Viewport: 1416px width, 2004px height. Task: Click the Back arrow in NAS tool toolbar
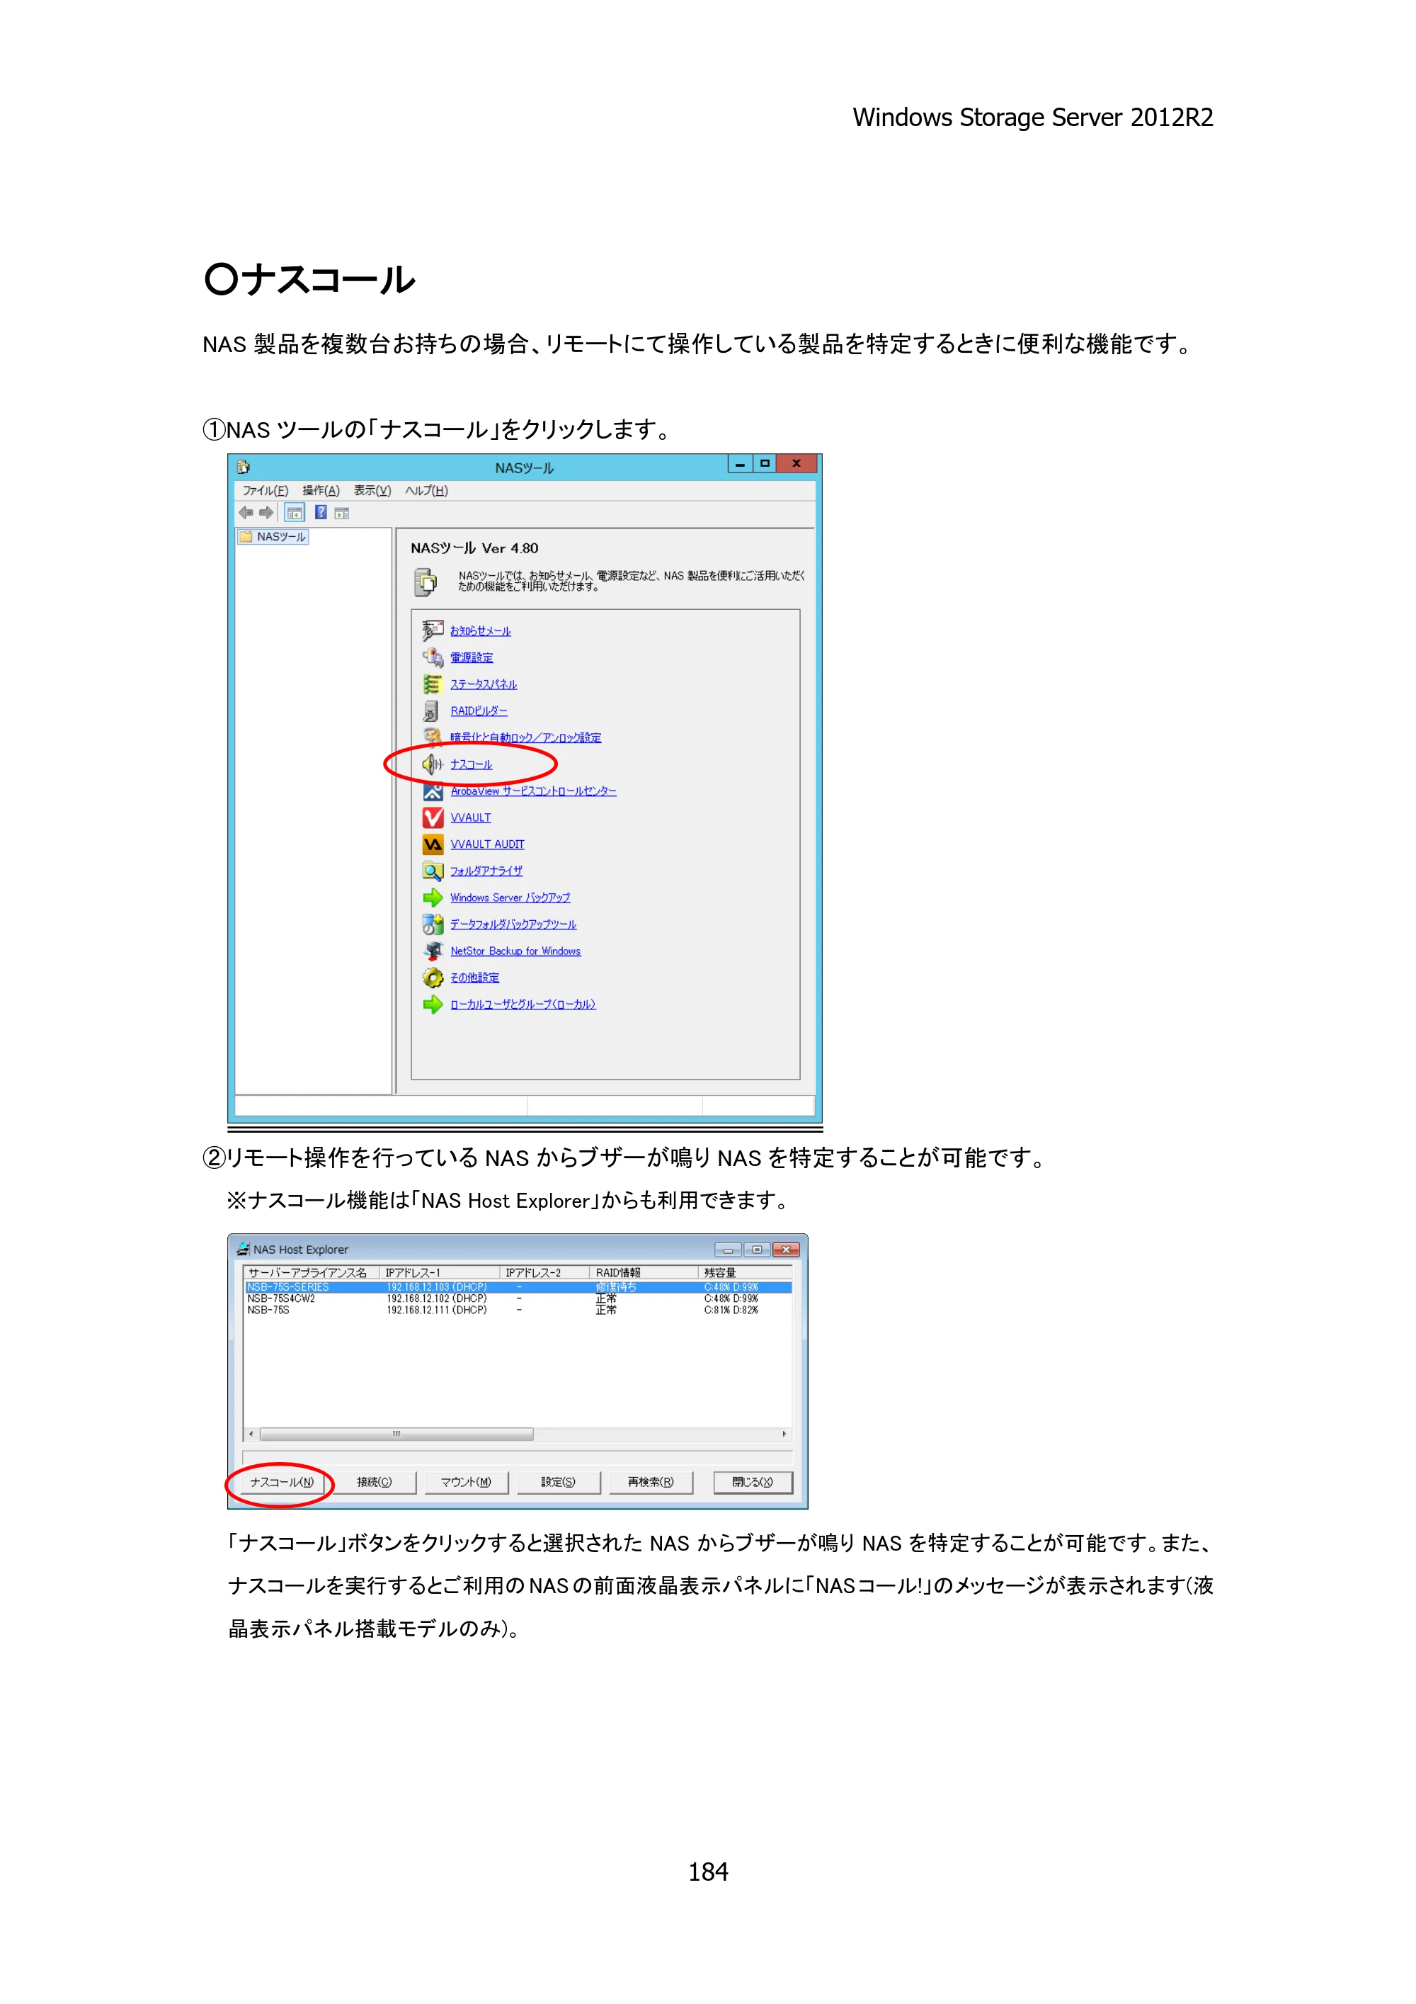247,512
